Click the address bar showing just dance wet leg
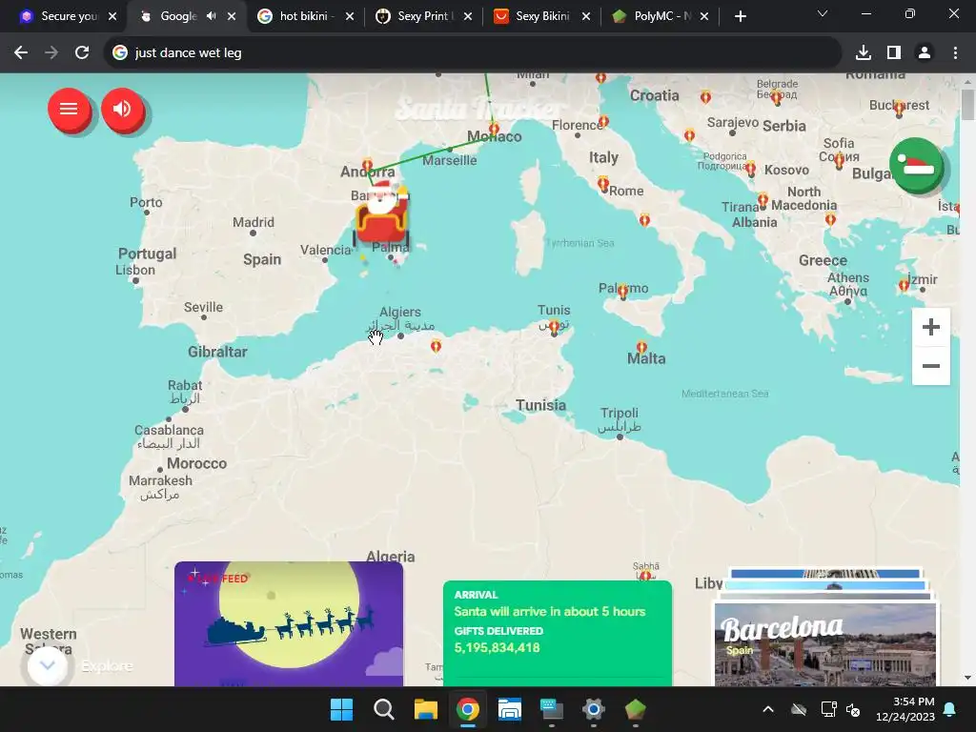Image resolution: width=976 pixels, height=732 pixels. [473, 53]
